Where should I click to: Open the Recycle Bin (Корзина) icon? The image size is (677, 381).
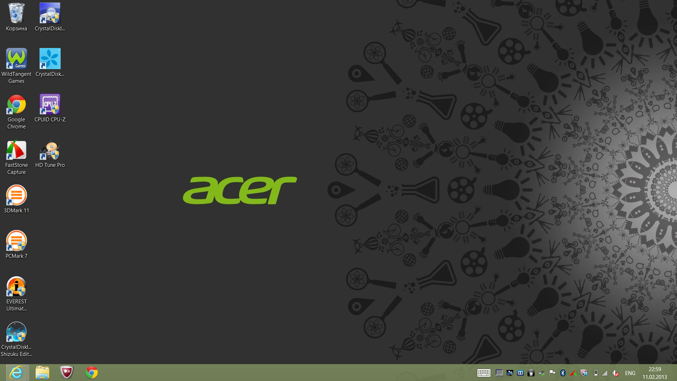click(x=16, y=17)
